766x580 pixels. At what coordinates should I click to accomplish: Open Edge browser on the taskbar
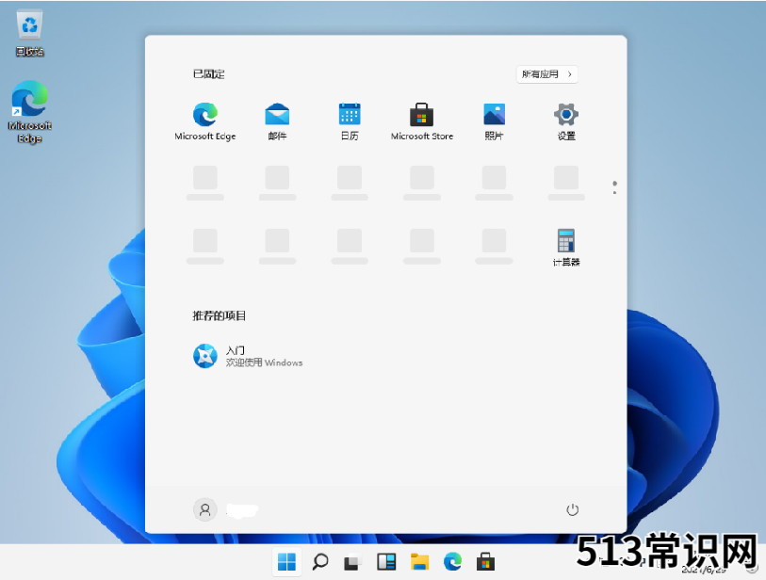point(452,562)
